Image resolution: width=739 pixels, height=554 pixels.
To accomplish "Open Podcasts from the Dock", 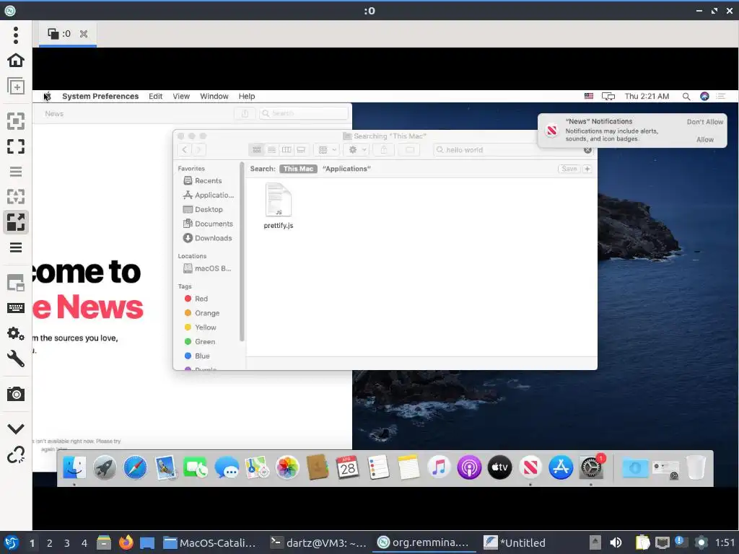I will pyautogui.click(x=469, y=467).
